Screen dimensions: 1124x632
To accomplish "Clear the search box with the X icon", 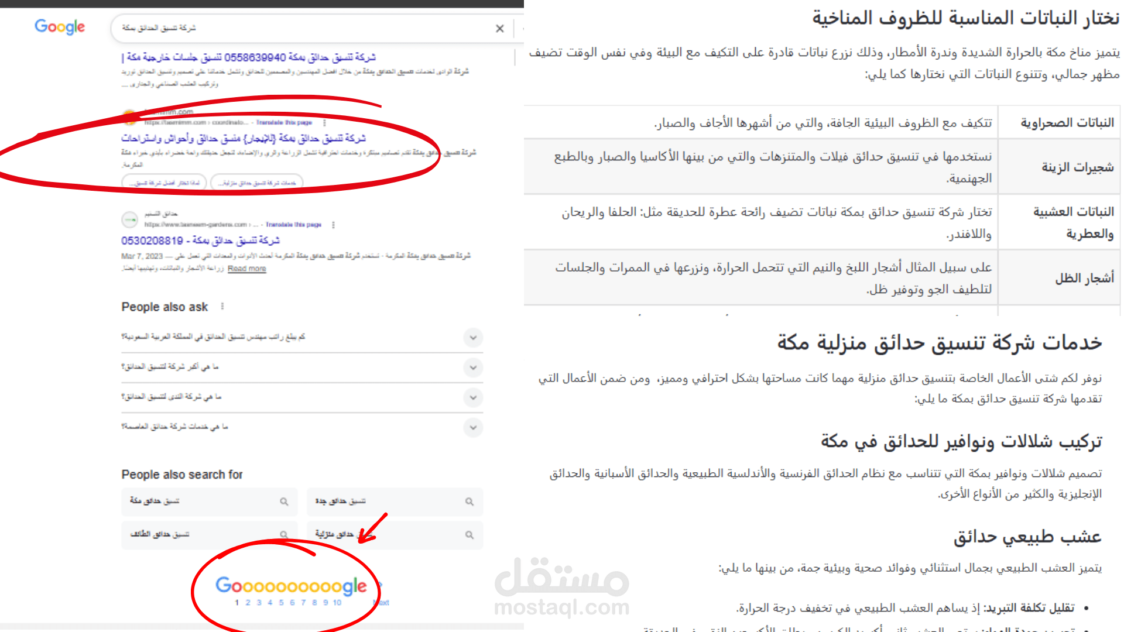I will tap(499, 29).
